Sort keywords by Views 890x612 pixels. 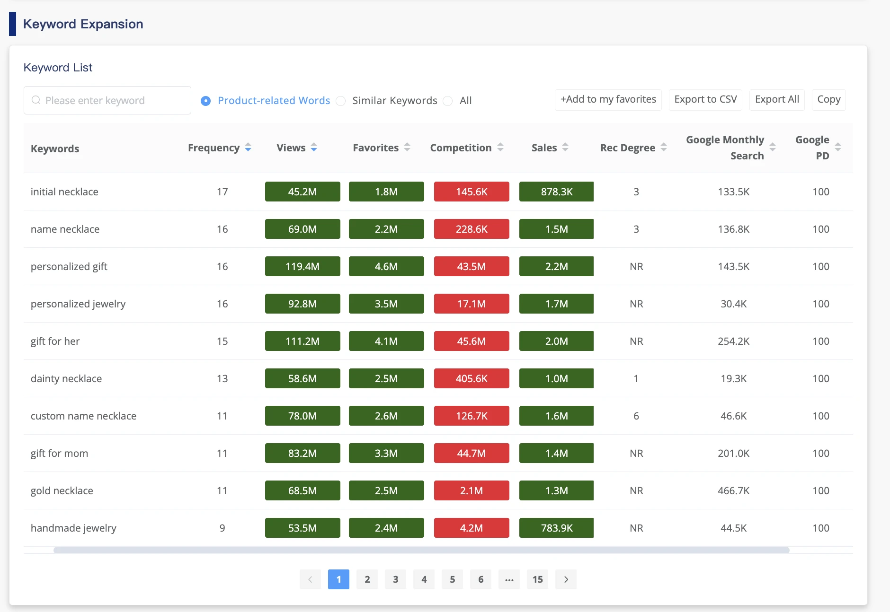point(314,148)
